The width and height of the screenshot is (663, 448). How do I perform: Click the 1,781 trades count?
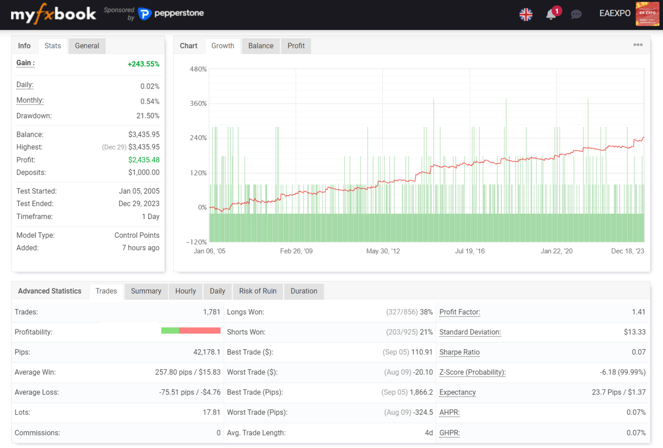(212, 312)
